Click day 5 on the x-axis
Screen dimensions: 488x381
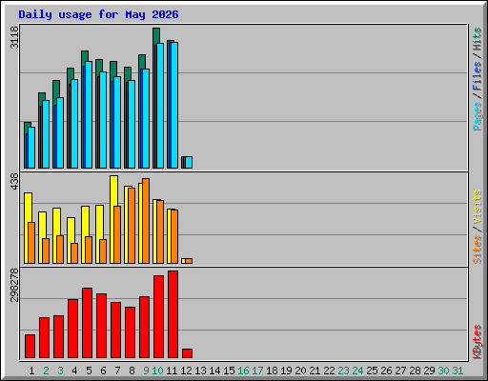89,371
